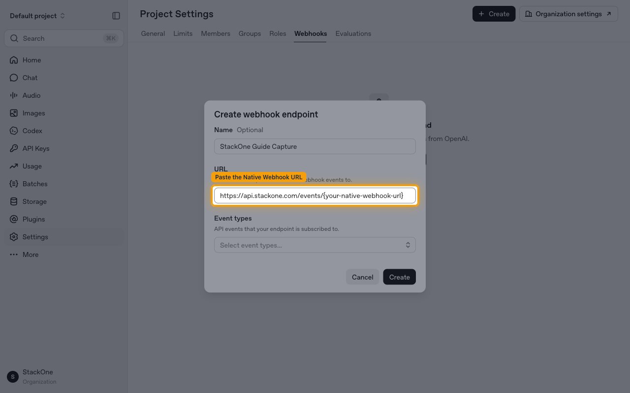Switch to the General tab
Image resolution: width=630 pixels, height=393 pixels.
coord(153,33)
